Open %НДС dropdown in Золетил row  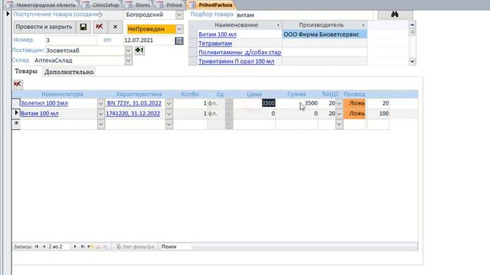(x=339, y=104)
